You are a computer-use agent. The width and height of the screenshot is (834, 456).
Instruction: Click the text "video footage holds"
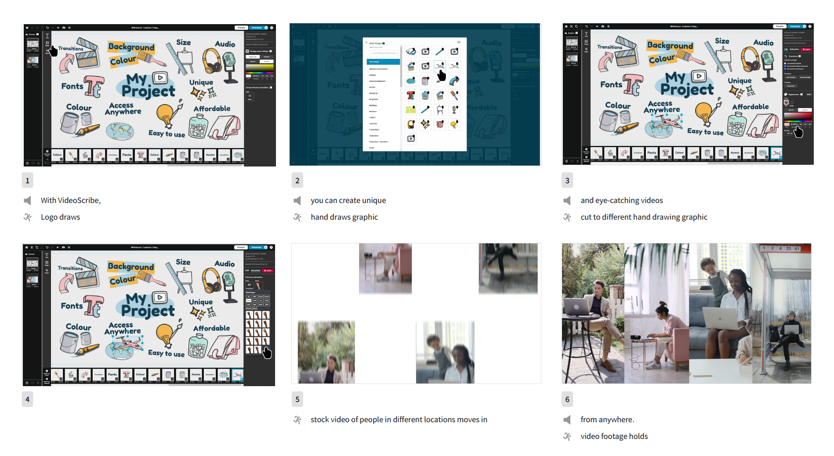(x=614, y=436)
